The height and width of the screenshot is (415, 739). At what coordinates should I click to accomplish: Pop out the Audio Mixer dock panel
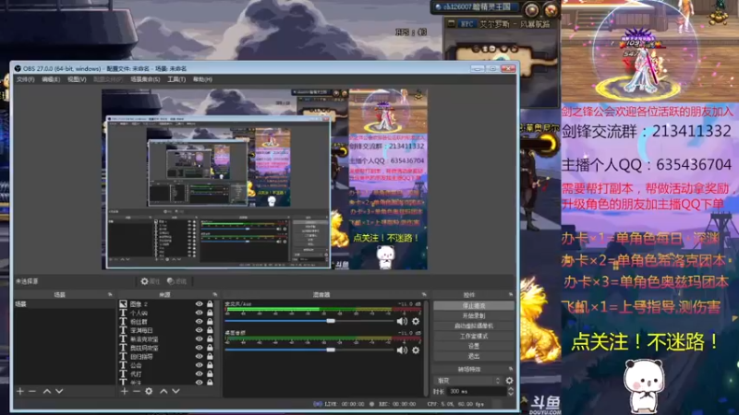click(x=424, y=294)
